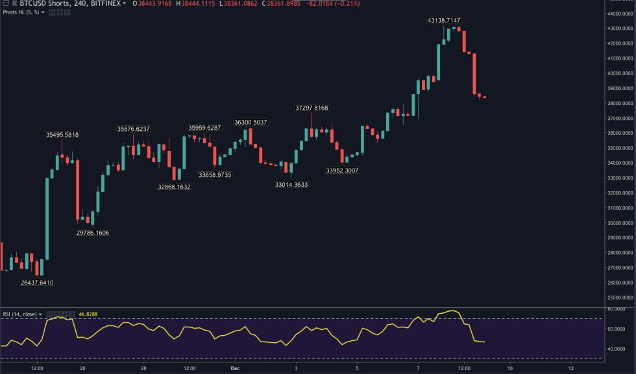The image size is (636, 374).
Task: Collapse the chart legend with the minus box icon
Action: (x=5, y=4)
